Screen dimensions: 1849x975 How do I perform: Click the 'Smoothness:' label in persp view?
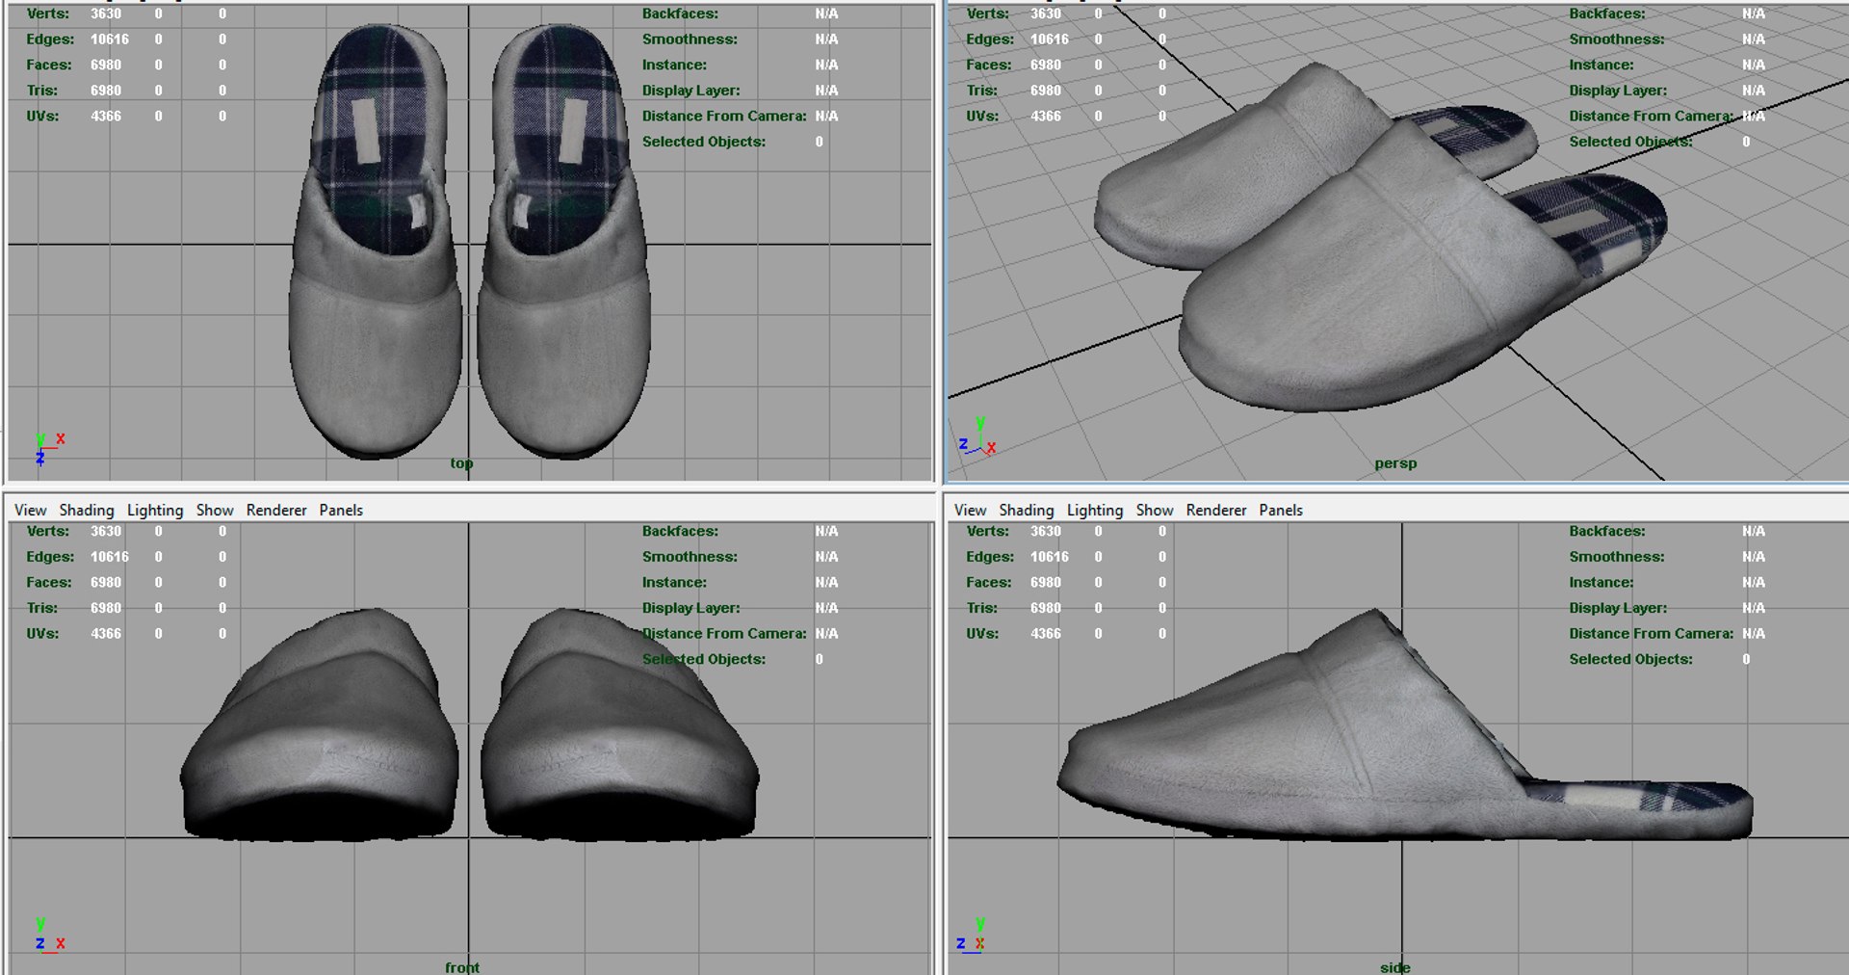pos(1617,40)
